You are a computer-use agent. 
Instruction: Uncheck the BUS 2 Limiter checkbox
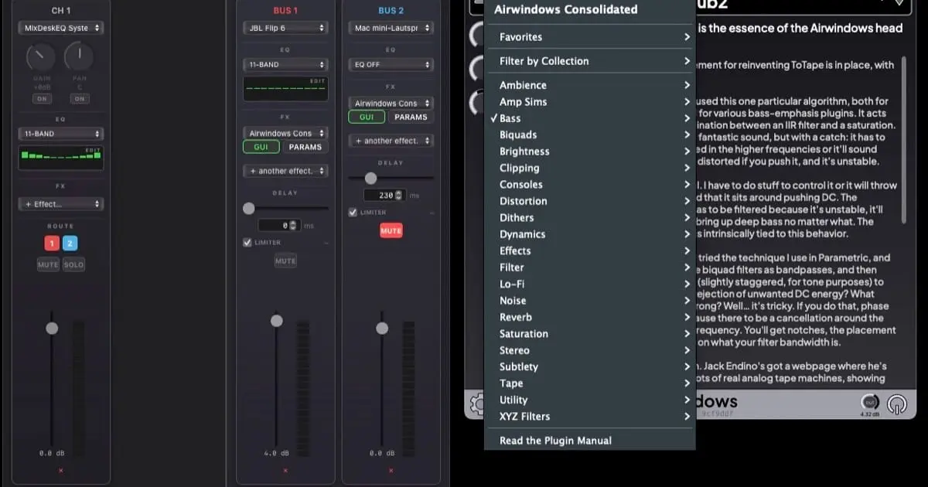pos(353,213)
